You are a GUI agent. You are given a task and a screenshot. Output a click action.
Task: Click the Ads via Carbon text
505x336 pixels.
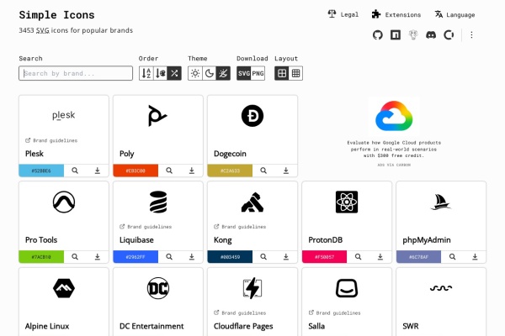point(394,165)
